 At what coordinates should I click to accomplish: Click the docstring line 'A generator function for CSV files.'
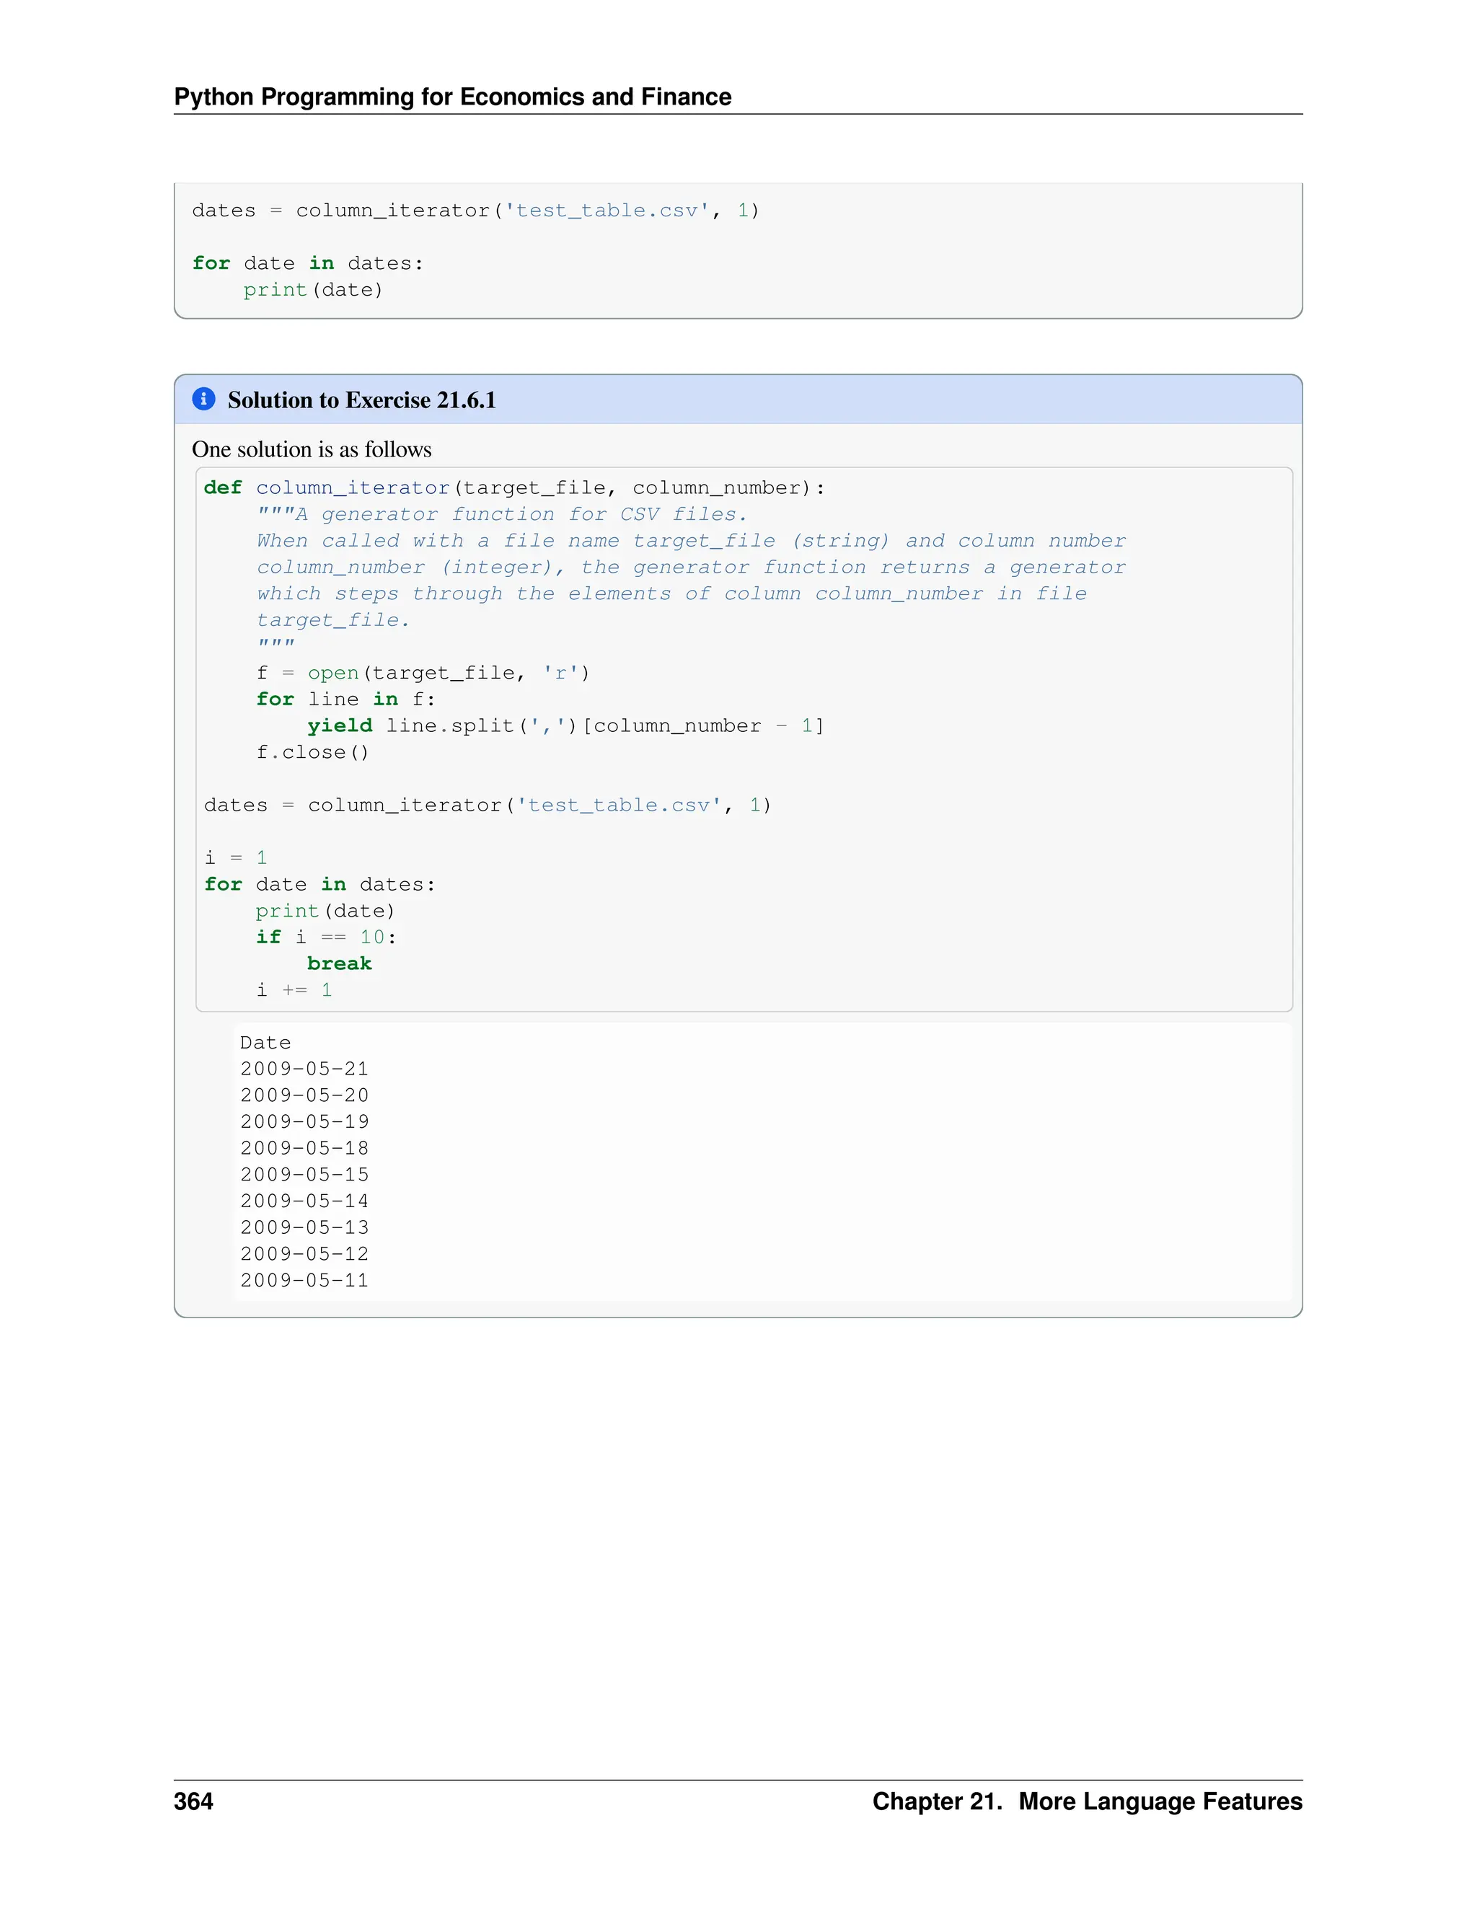(502, 514)
